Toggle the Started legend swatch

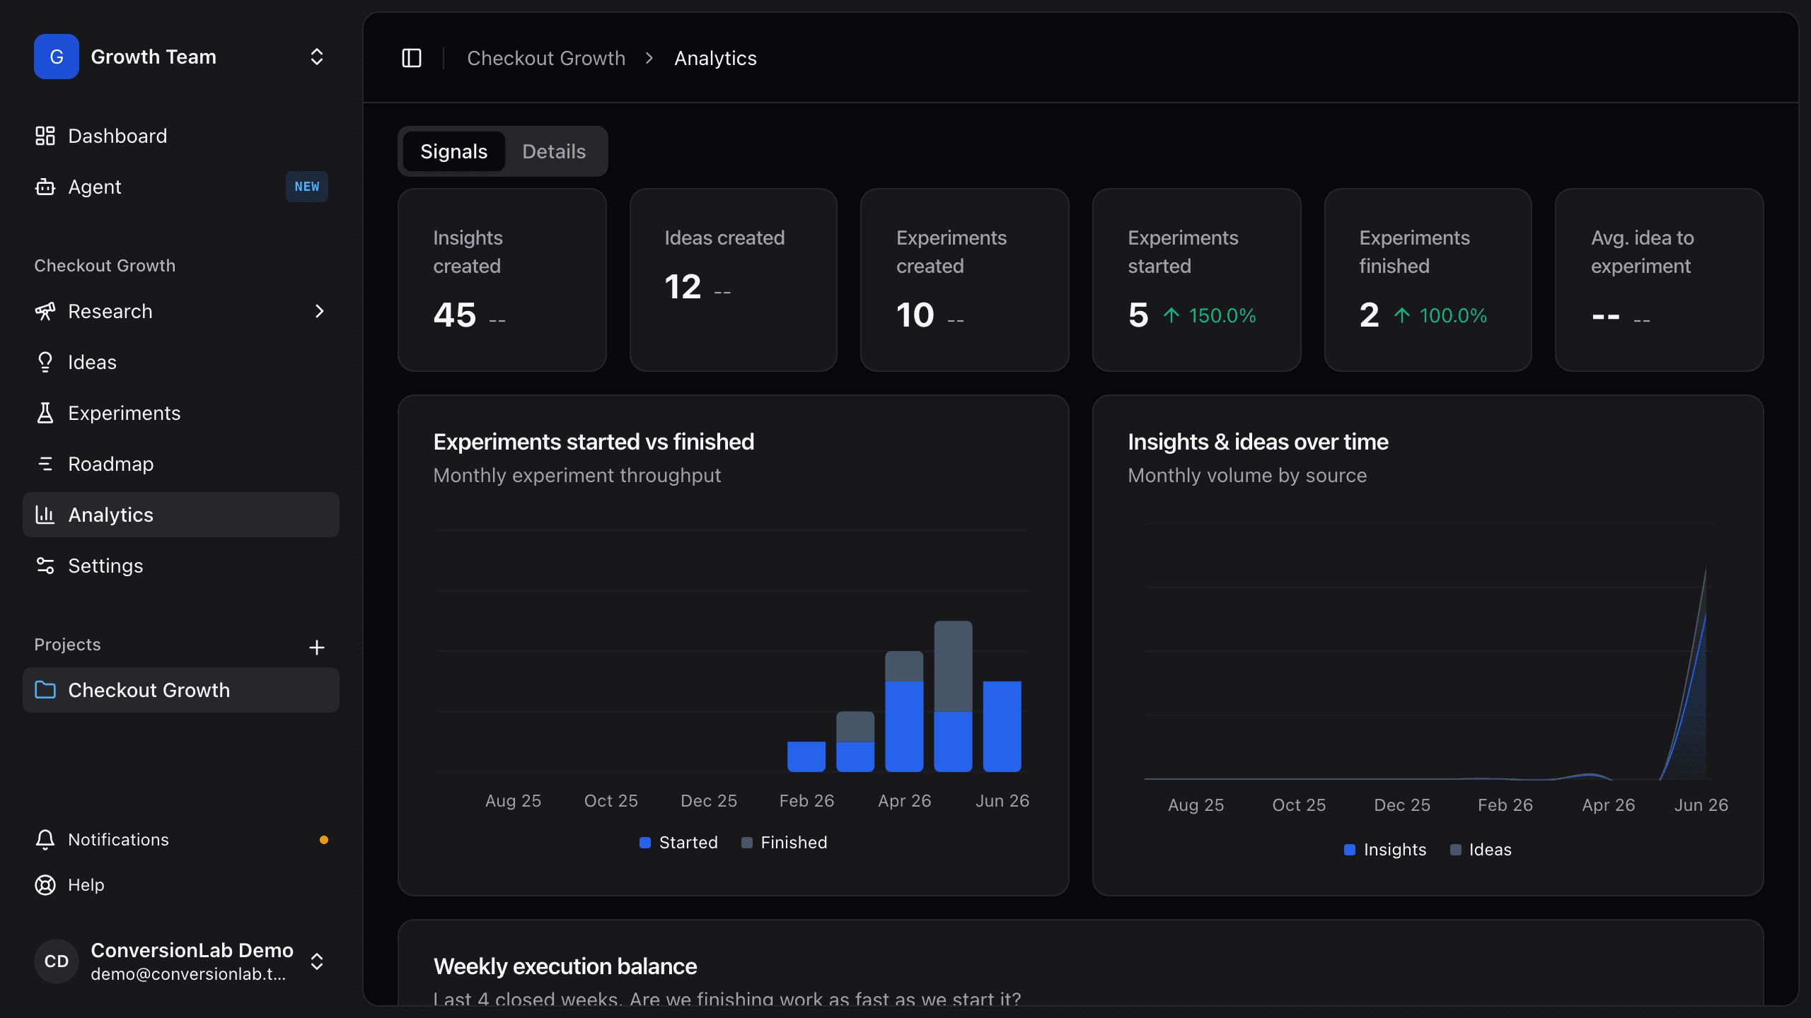(644, 843)
